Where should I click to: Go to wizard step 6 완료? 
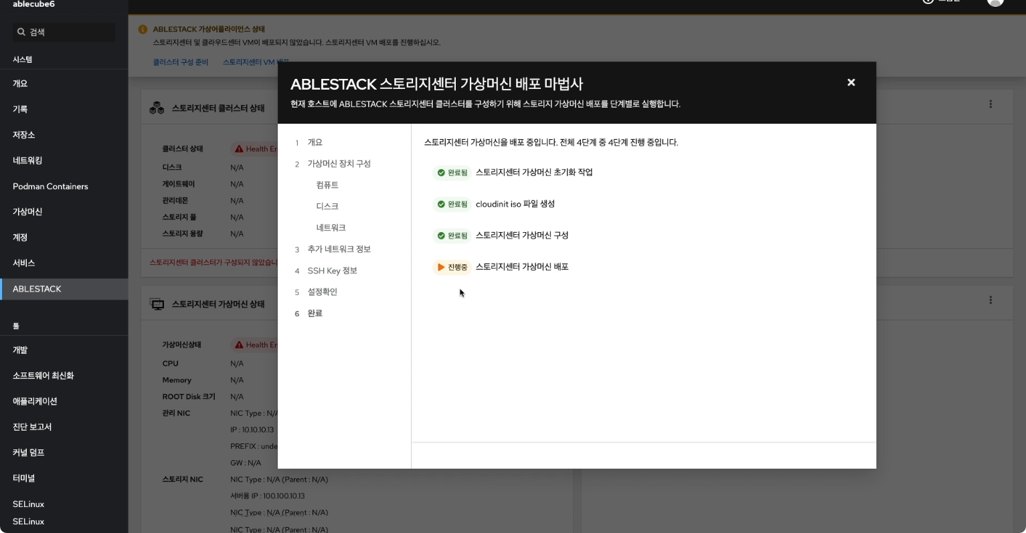(x=315, y=314)
